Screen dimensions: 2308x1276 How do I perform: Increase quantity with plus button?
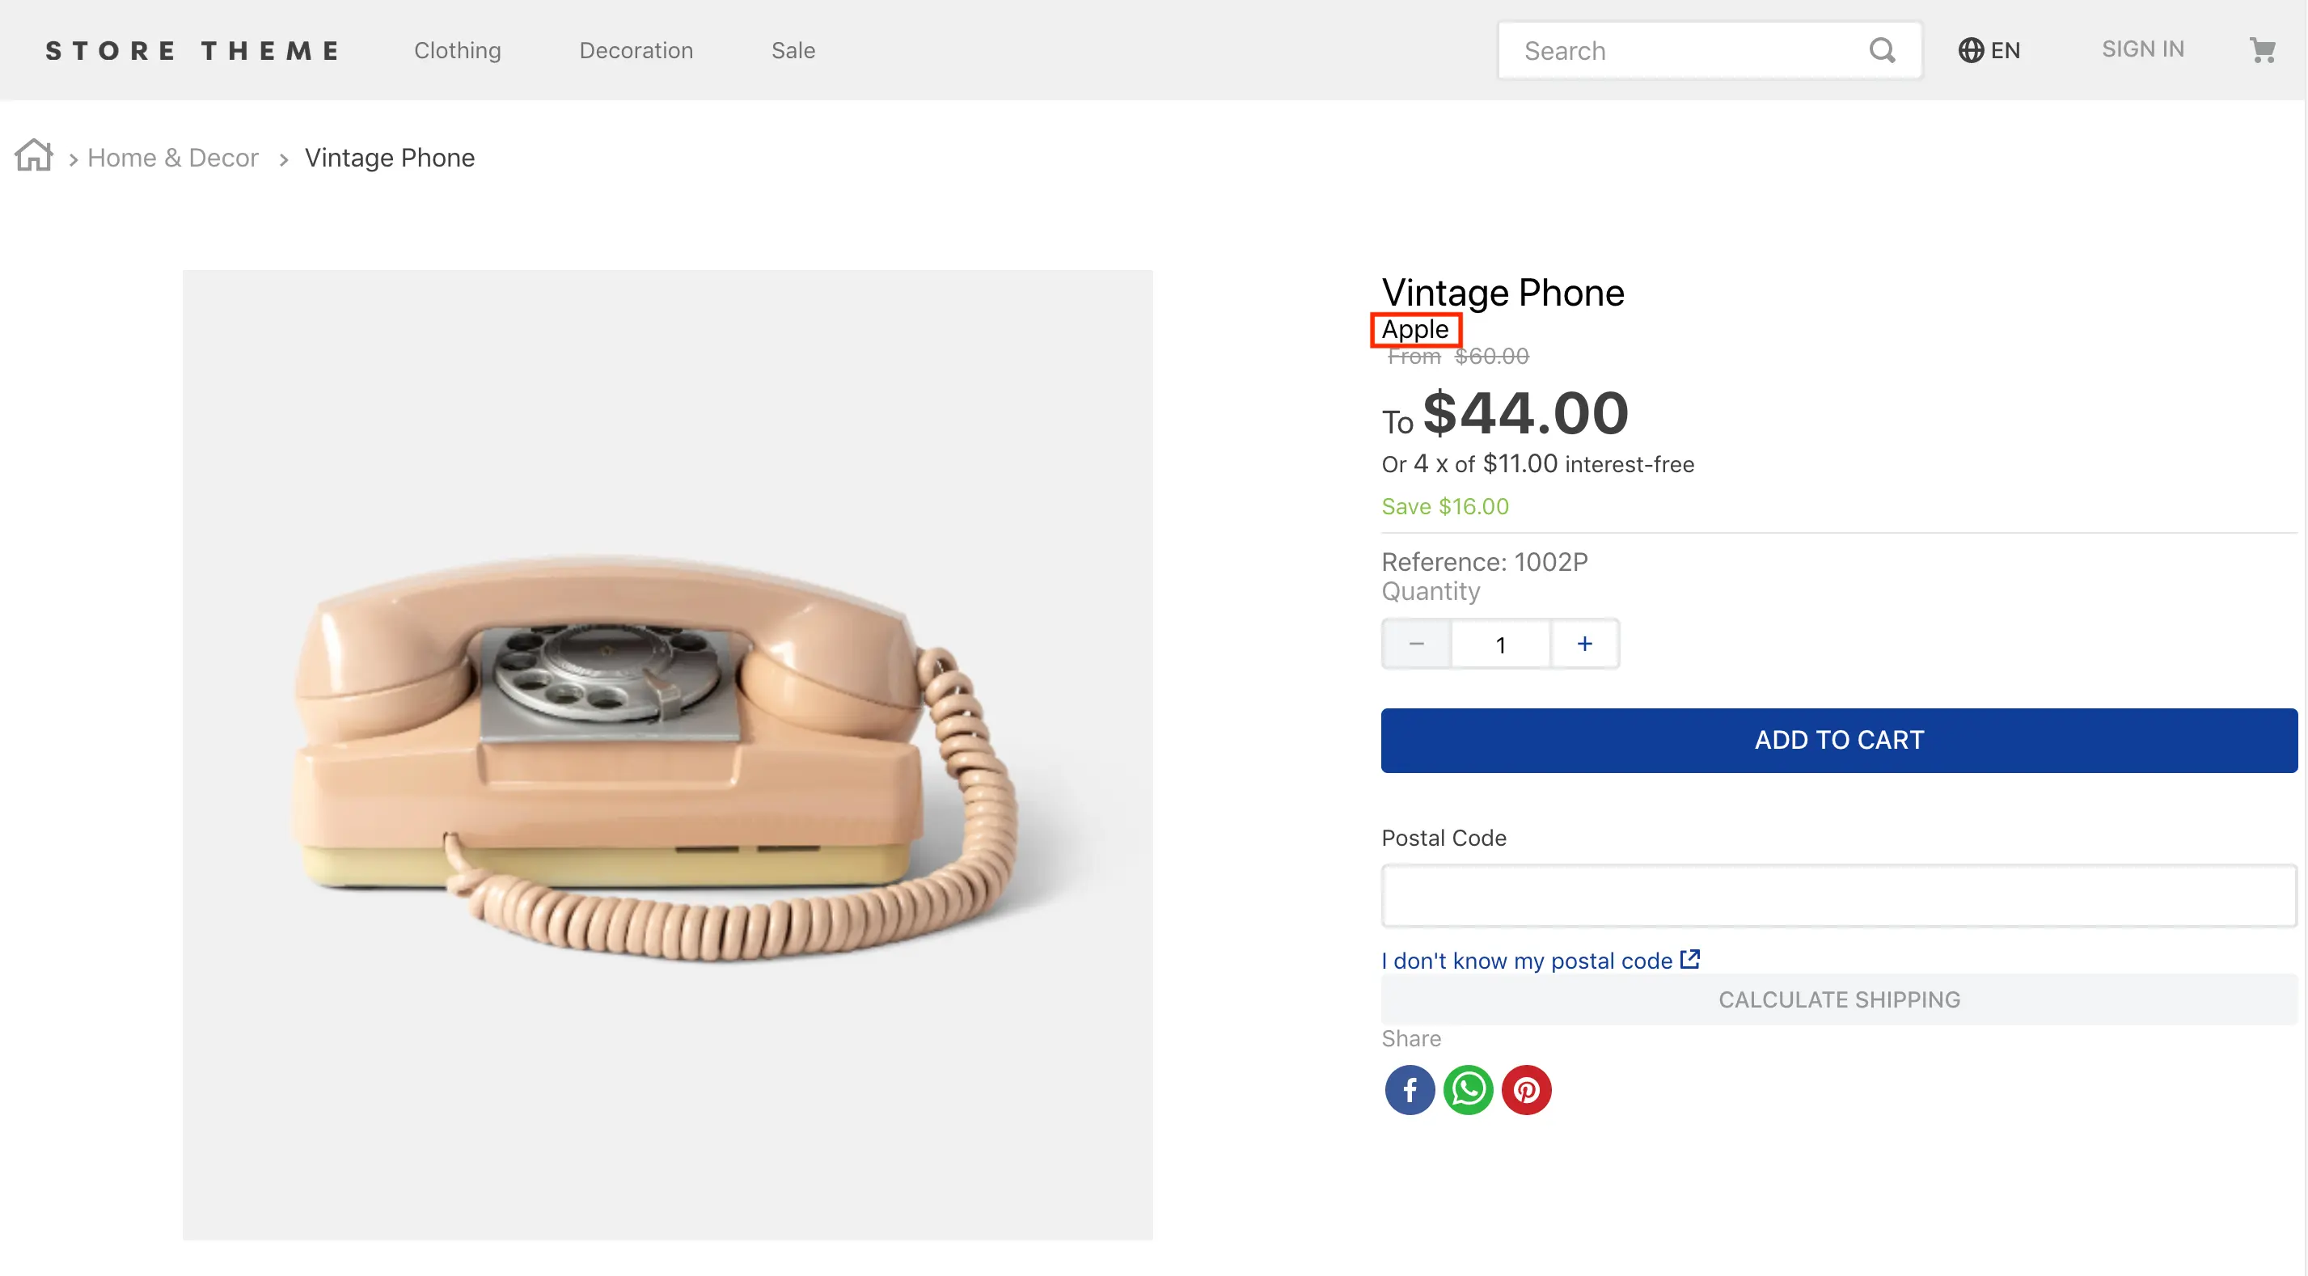pos(1584,644)
